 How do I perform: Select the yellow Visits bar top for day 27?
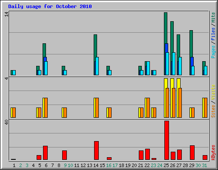179,83
